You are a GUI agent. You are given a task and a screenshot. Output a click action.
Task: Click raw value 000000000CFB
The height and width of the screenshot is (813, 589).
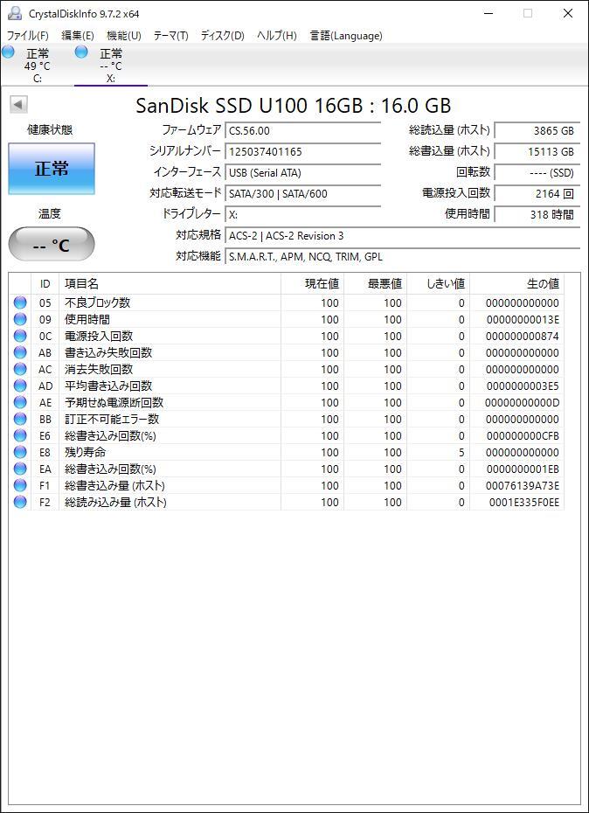(x=523, y=435)
